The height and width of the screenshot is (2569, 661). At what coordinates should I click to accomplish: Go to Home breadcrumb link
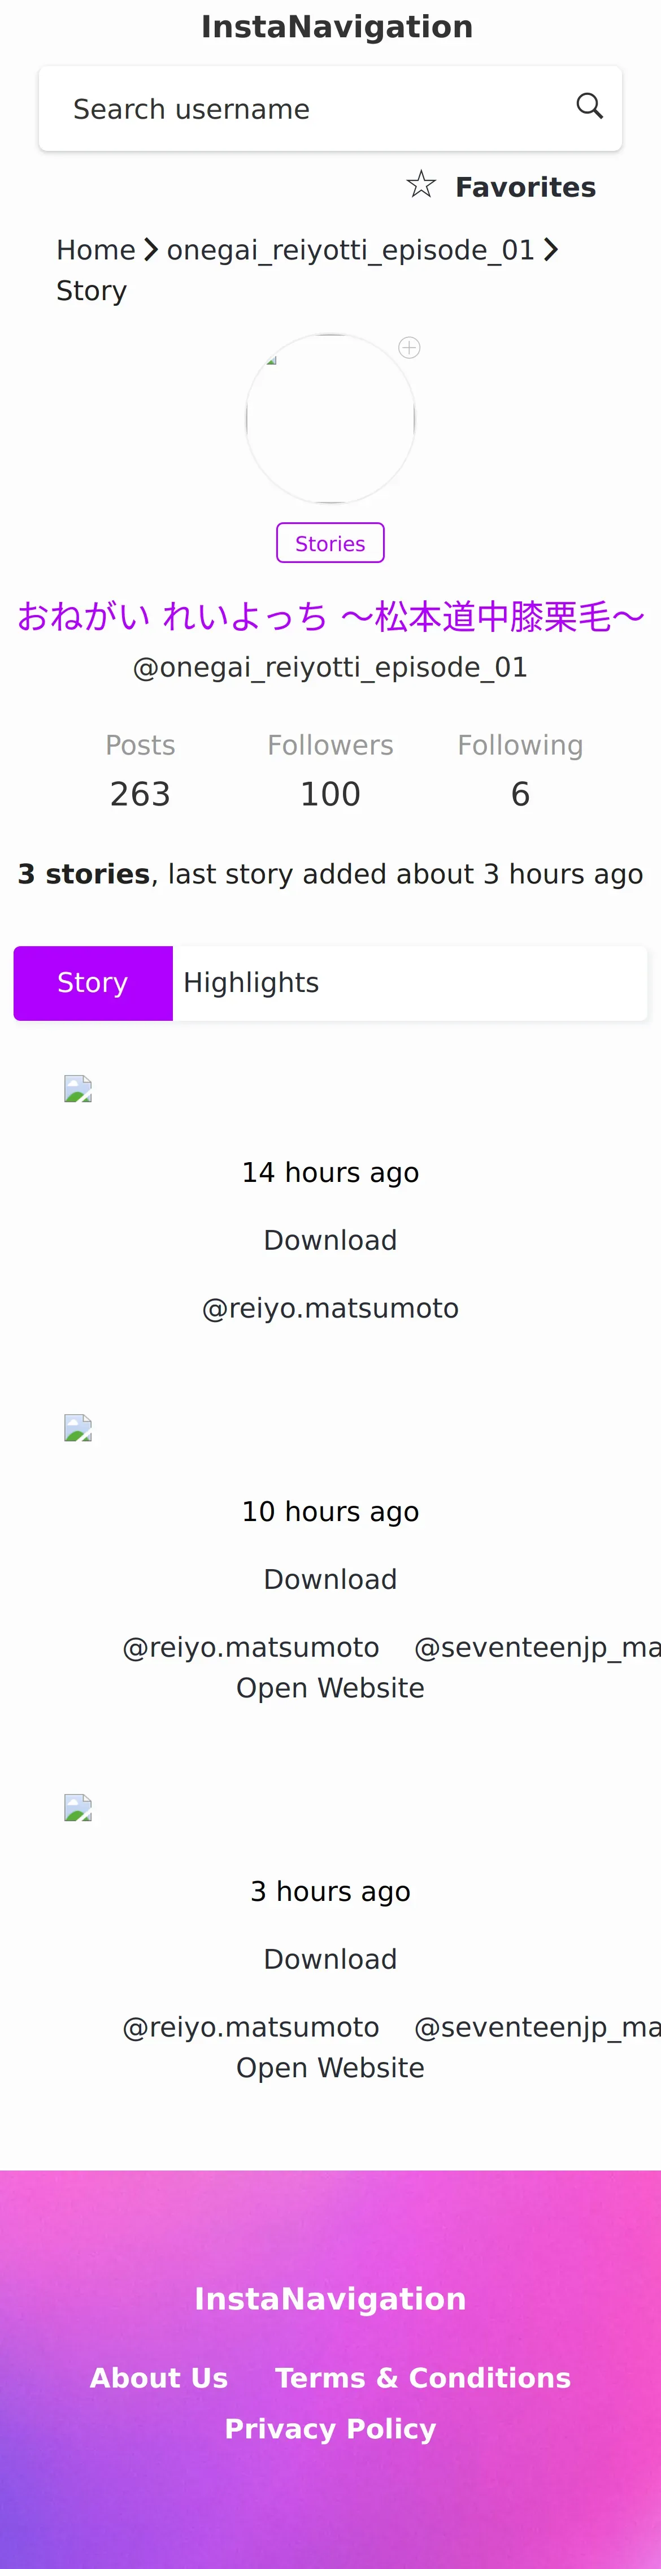(95, 250)
